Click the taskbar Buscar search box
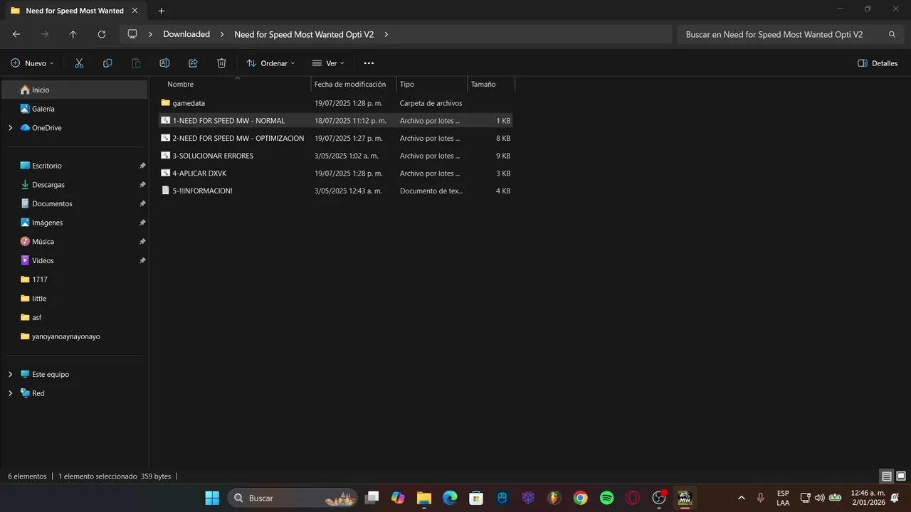 click(293, 498)
